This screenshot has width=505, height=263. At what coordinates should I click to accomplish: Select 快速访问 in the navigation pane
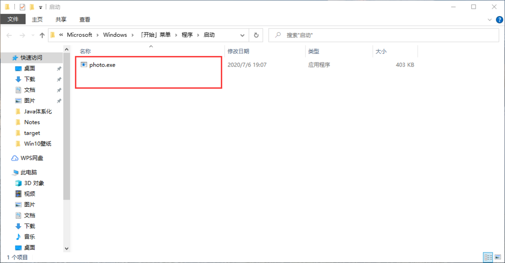pyautogui.click(x=32, y=57)
